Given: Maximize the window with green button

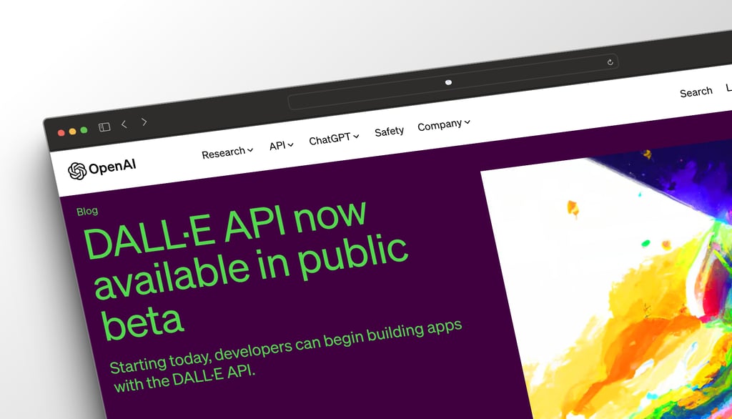Looking at the screenshot, I should [x=84, y=130].
